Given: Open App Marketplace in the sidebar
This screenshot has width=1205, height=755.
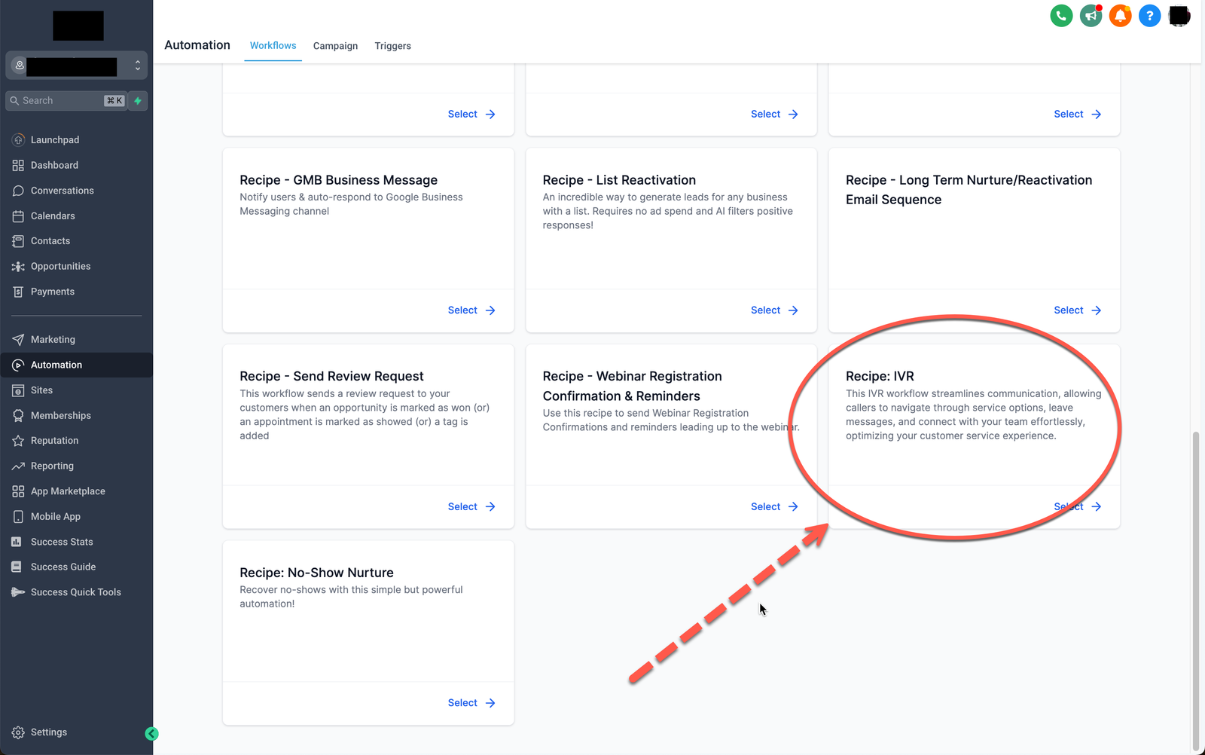Looking at the screenshot, I should 68,491.
